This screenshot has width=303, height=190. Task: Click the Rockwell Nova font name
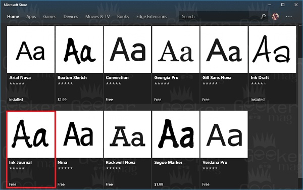click(x=120, y=163)
